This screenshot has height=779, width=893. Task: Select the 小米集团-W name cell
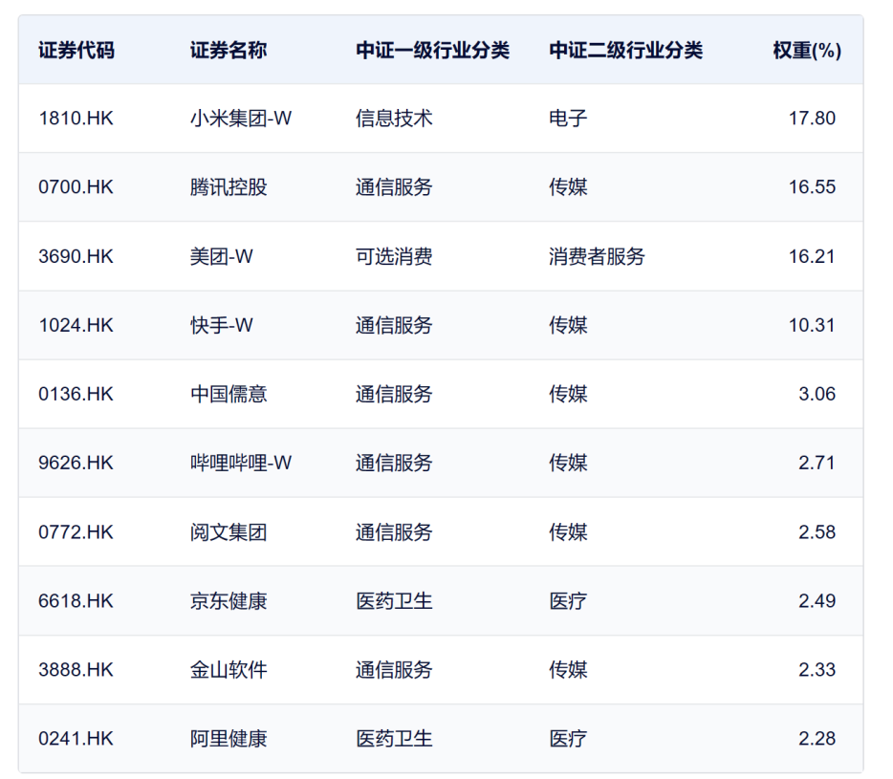pyautogui.click(x=241, y=119)
